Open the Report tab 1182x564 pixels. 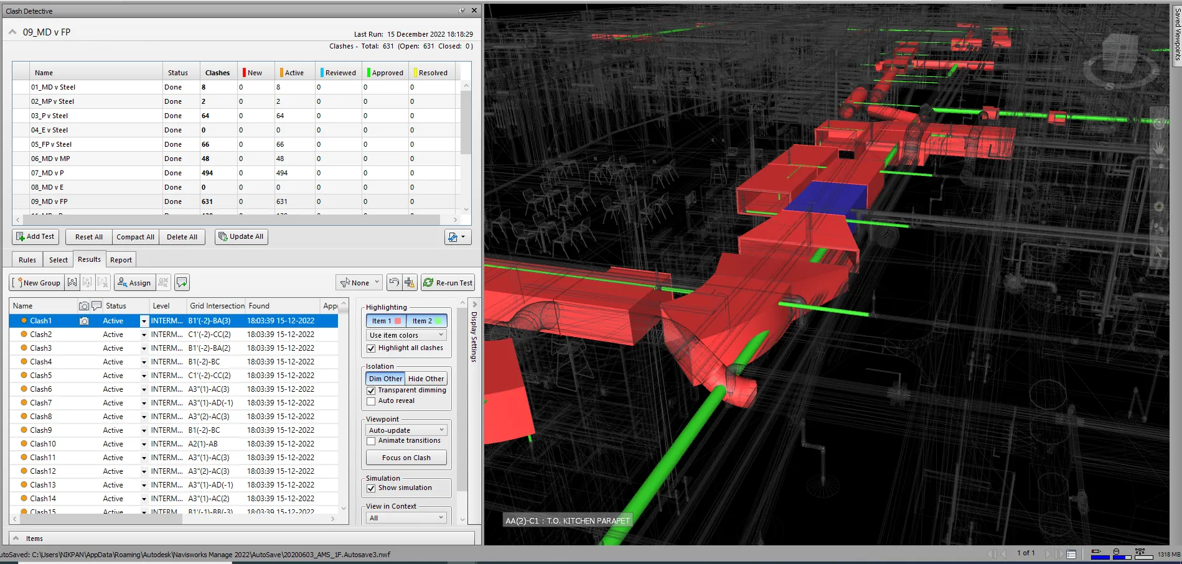point(121,260)
